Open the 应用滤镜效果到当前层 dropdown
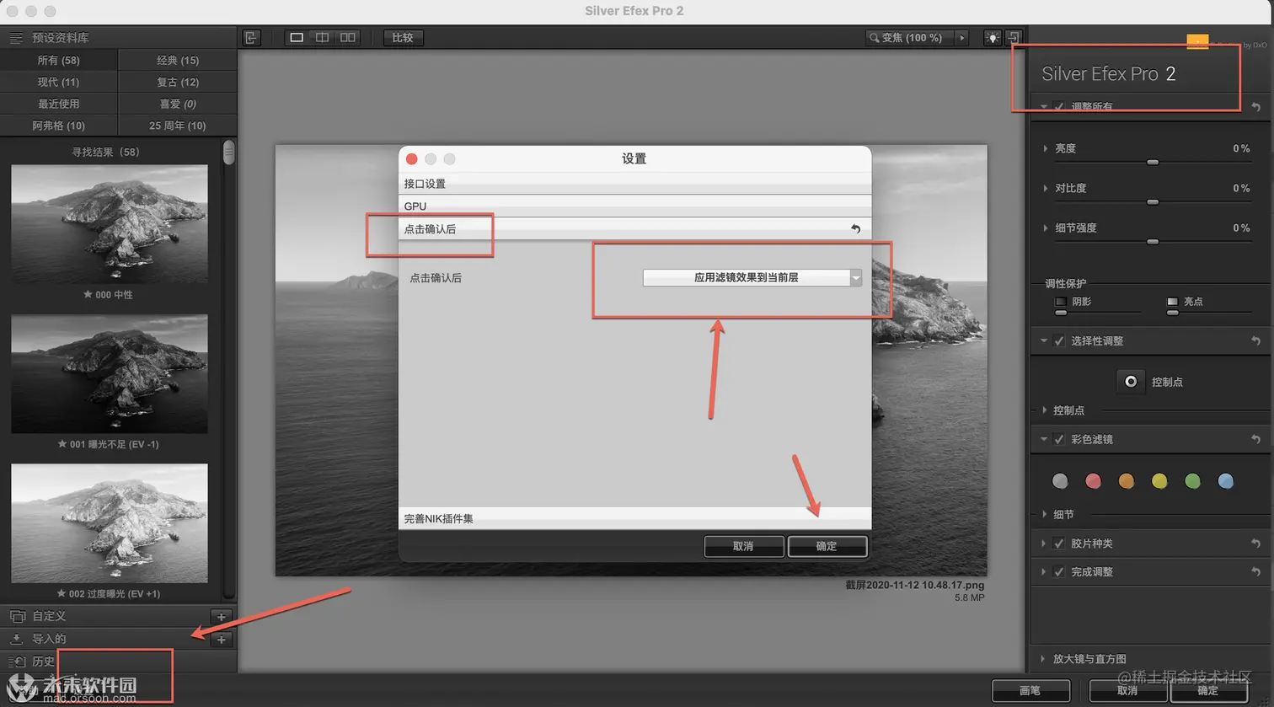 coord(752,277)
